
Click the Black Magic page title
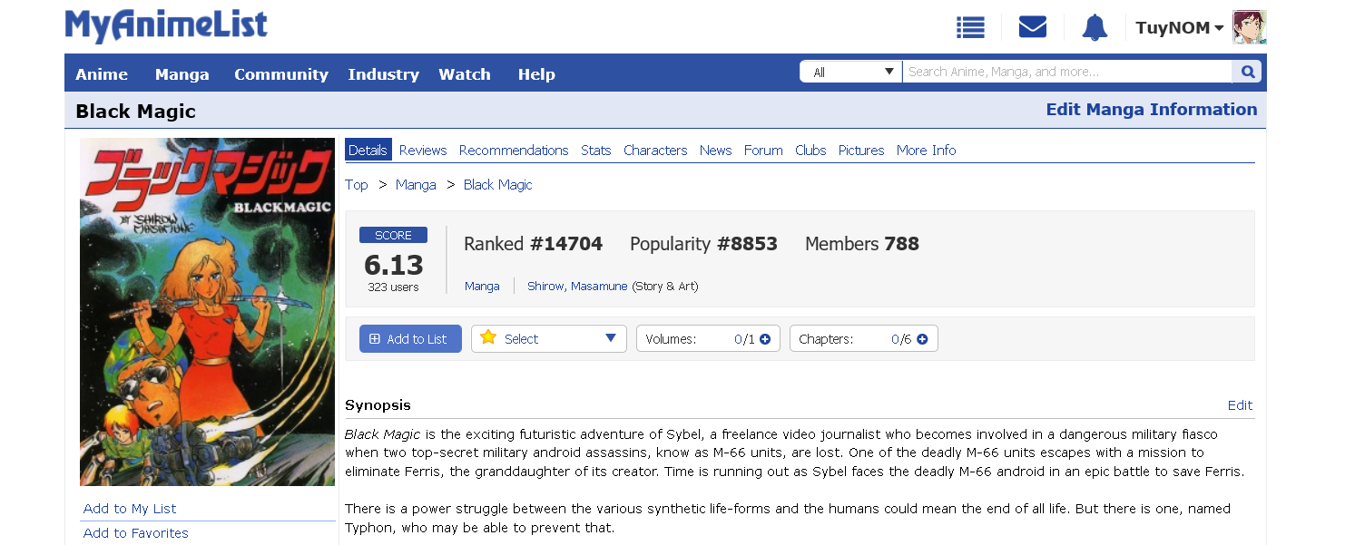click(135, 112)
